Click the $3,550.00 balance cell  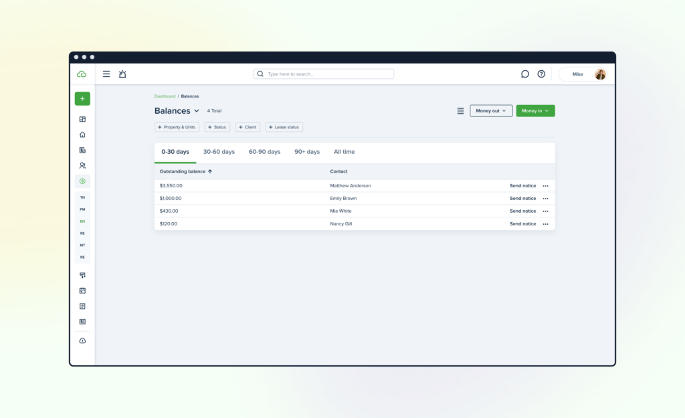point(171,186)
